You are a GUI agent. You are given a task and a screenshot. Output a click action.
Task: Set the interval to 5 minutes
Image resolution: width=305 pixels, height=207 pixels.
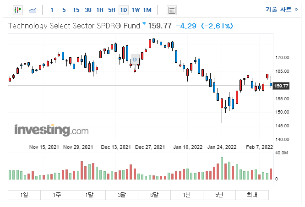(64, 10)
